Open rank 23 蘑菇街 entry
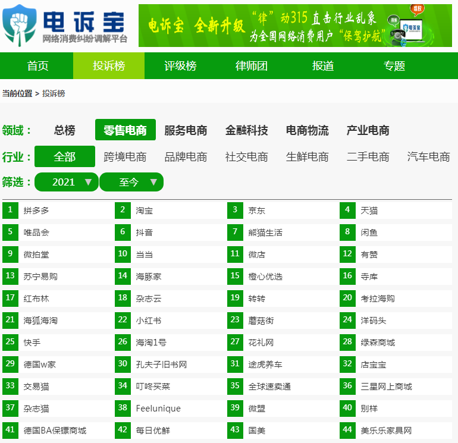The height and width of the screenshot is (443, 458). coord(283,321)
